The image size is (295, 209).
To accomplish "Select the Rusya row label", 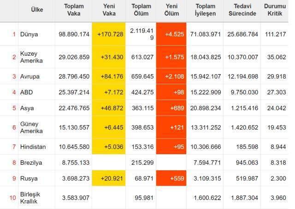I will 29,178.
